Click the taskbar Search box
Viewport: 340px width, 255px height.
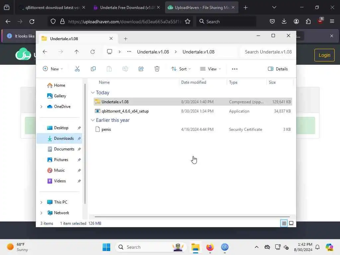coord(151,247)
